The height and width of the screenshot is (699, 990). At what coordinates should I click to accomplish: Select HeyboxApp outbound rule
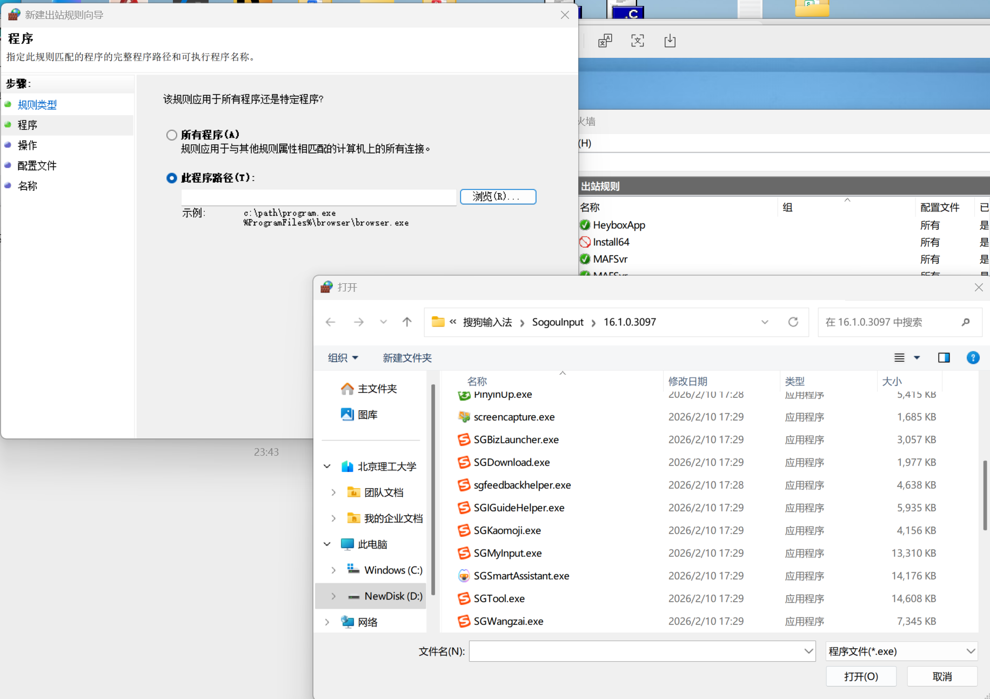pos(619,225)
